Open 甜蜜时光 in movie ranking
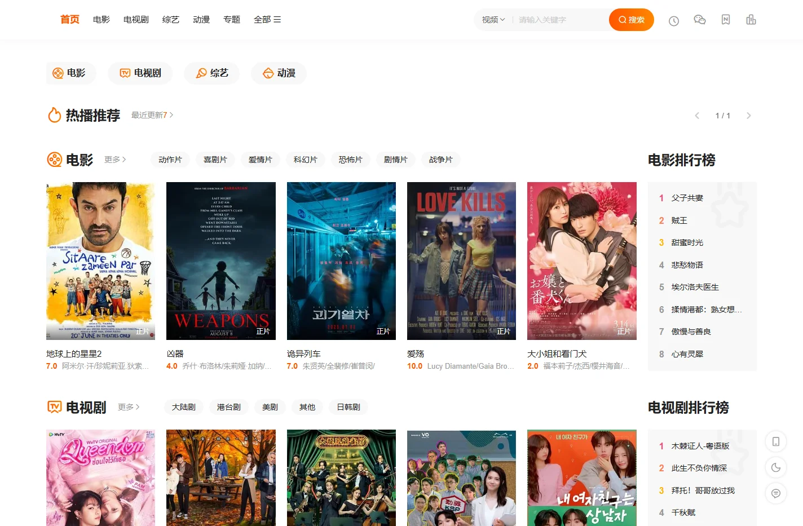Image resolution: width=803 pixels, height=526 pixels. click(687, 242)
